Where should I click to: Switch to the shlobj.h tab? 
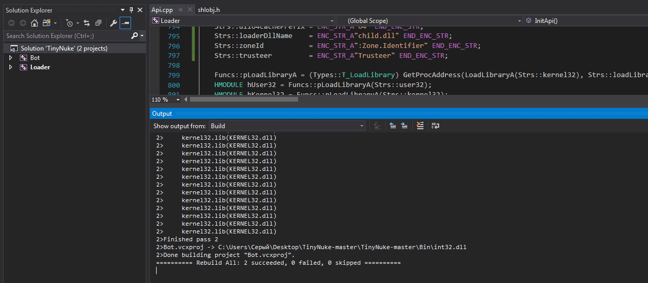point(209,10)
